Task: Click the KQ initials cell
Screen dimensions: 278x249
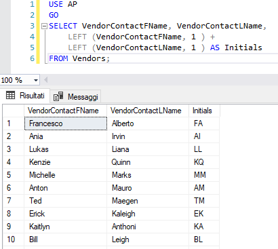Action: point(204,162)
